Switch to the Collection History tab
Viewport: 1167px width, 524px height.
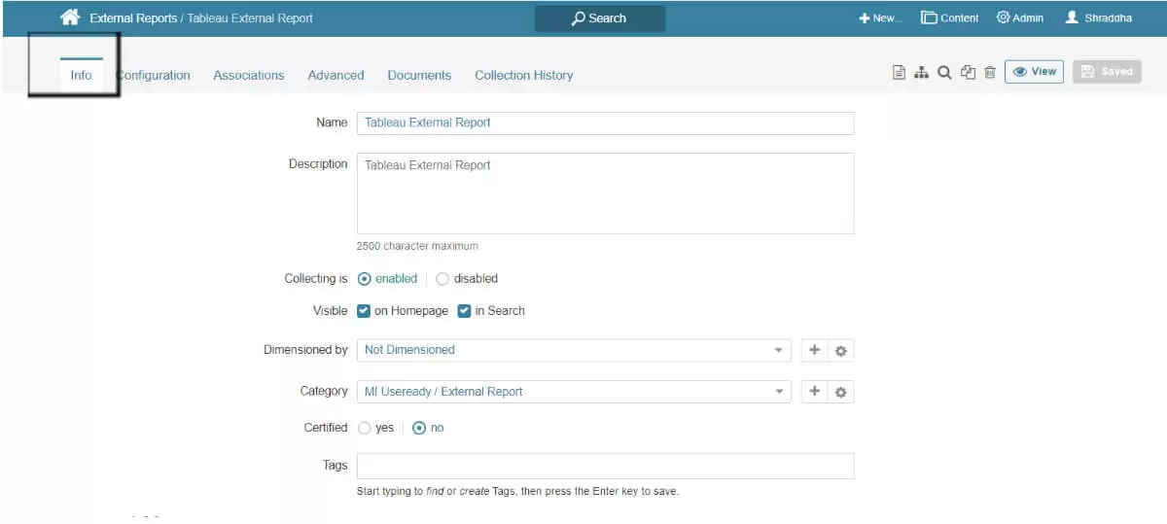(x=523, y=75)
